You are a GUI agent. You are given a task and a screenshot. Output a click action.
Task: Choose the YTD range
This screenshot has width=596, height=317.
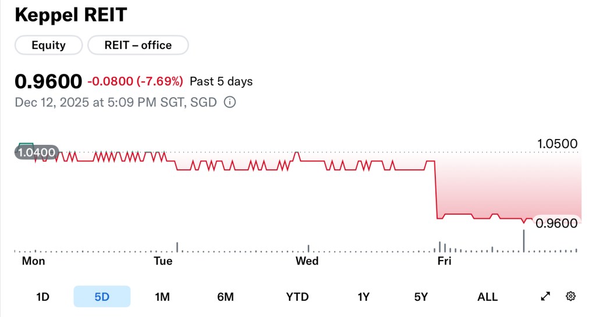[297, 297]
